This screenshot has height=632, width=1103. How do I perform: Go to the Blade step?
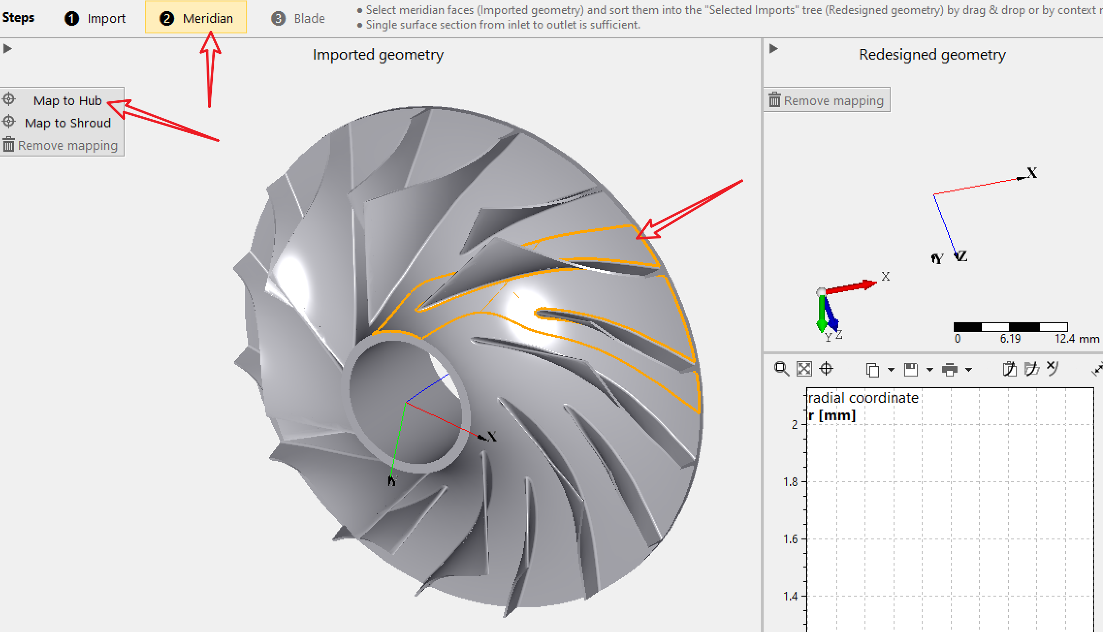298,18
